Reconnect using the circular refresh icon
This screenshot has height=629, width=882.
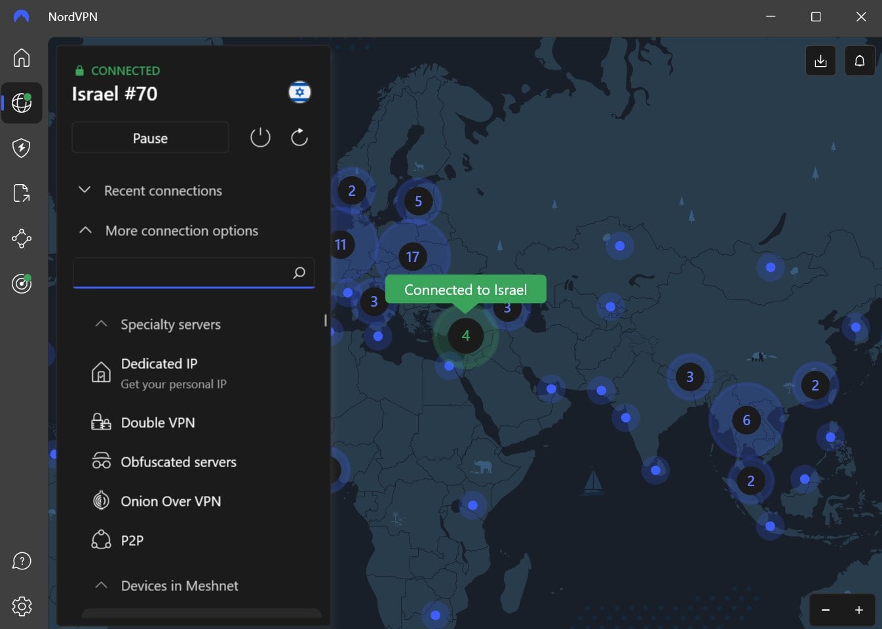coord(299,138)
